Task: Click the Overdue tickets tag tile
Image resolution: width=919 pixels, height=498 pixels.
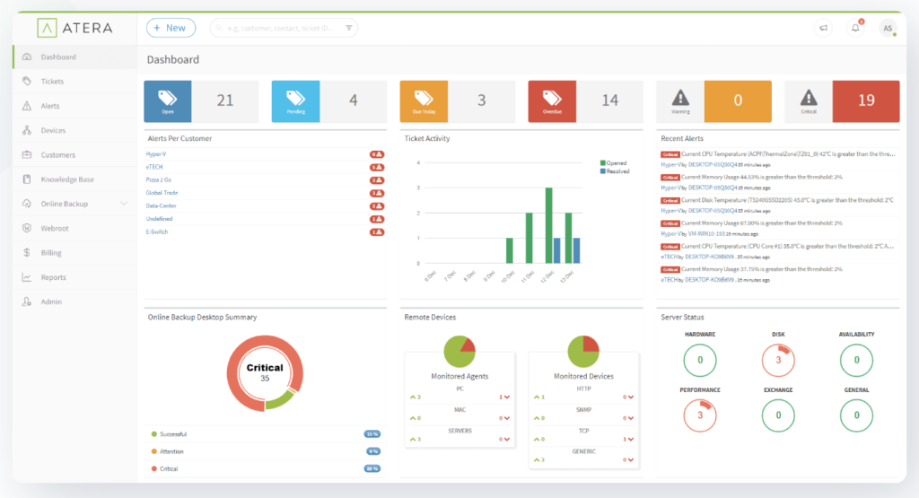Action: point(552,101)
